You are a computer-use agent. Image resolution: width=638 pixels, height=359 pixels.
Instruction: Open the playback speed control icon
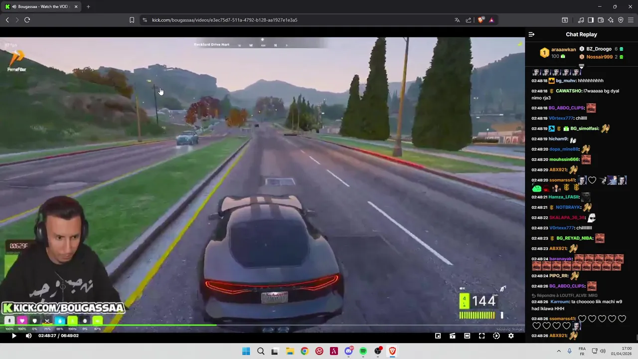pyautogui.click(x=496, y=336)
